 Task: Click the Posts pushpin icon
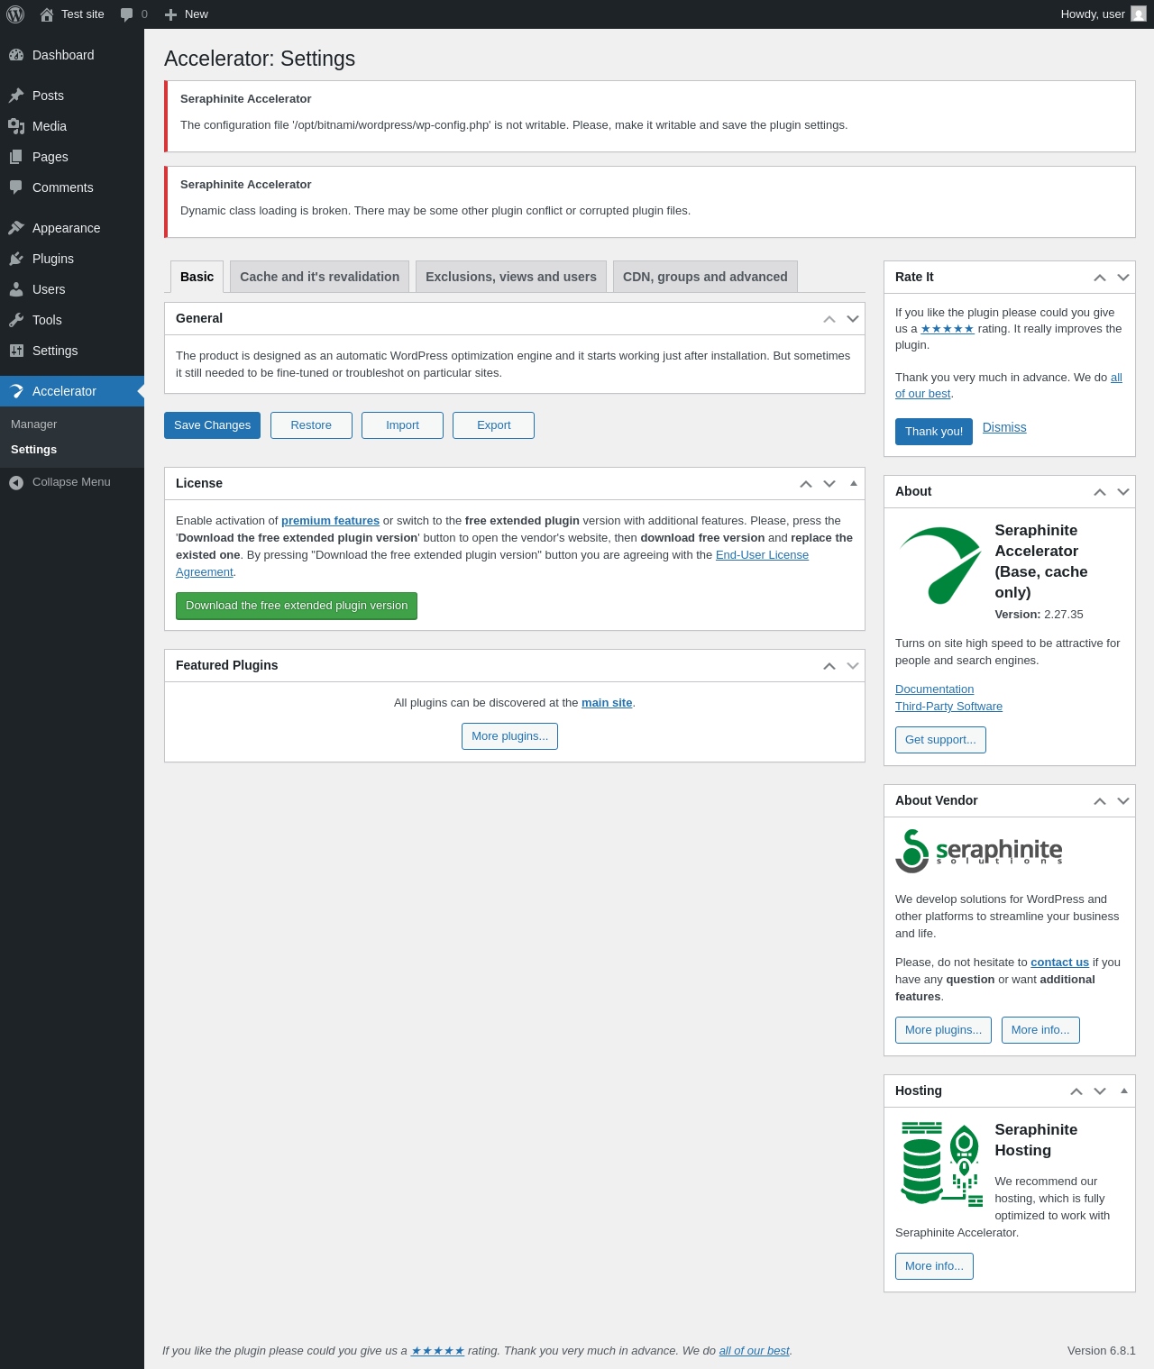(16, 96)
